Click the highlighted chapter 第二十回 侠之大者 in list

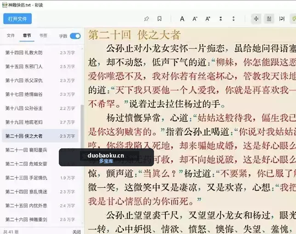click(x=40, y=136)
